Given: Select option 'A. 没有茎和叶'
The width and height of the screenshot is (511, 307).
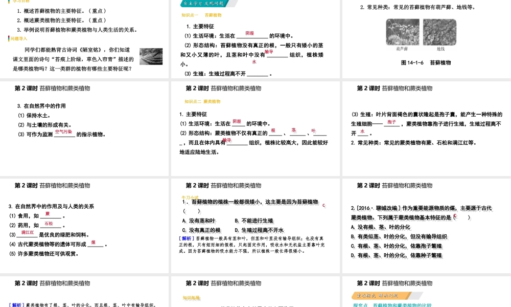Looking at the screenshot, I should pos(199,221).
